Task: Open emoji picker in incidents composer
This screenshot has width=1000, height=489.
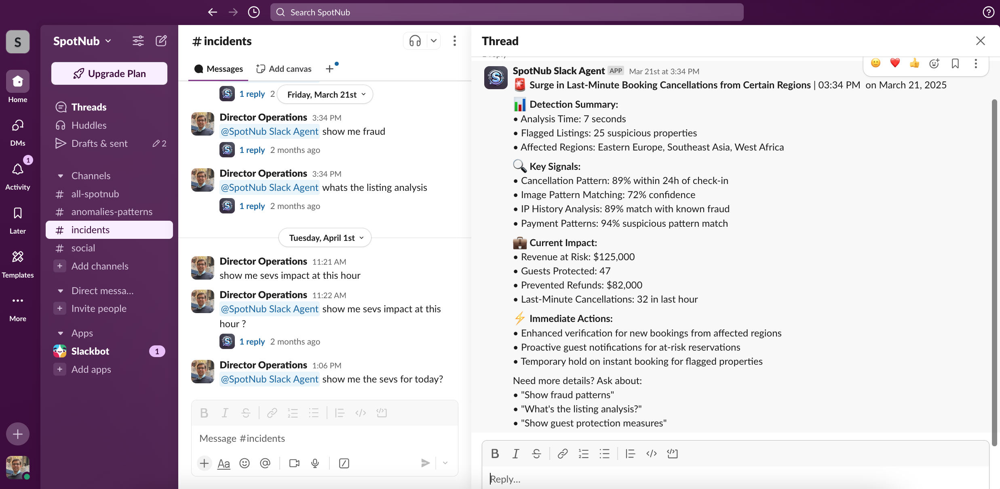Action: (245, 463)
